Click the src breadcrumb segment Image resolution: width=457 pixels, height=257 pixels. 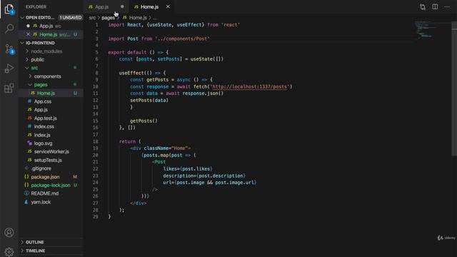(92, 18)
